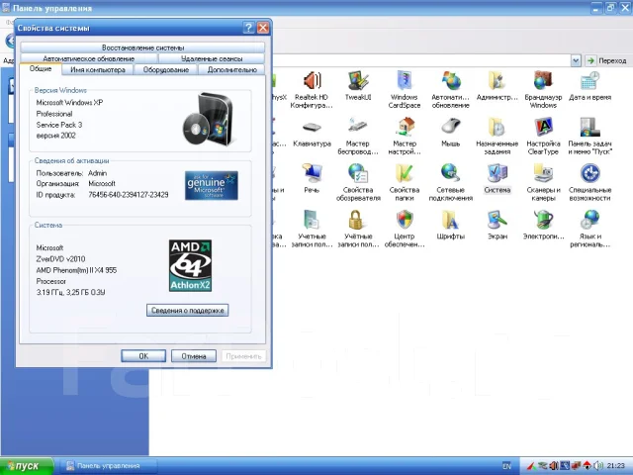Viewport: 633px width, 475px height.
Task: Switch to the Оборудование tab
Action: click(x=166, y=69)
